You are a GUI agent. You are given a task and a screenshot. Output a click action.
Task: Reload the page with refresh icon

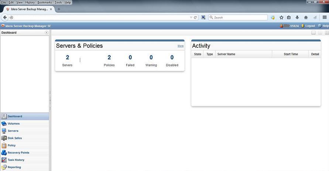195,18
